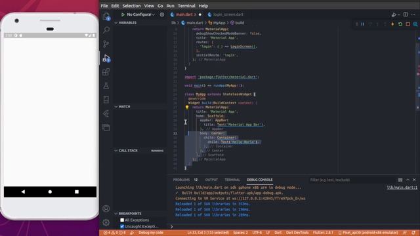Image resolution: width=420 pixels, height=236 pixels.
Task: Open the No Configurations launch dropdown
Action: (140, 14)
